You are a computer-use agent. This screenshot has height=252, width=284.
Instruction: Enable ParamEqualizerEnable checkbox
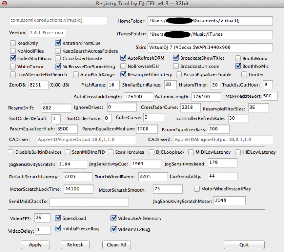click(x=179, y=74)
